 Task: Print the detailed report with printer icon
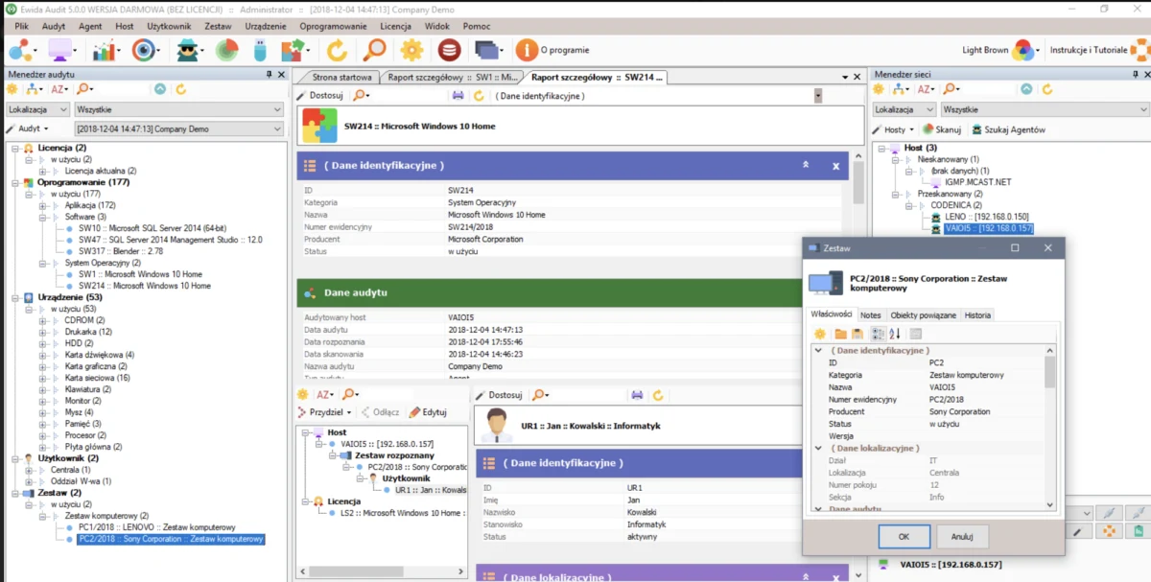click(458, 96)
